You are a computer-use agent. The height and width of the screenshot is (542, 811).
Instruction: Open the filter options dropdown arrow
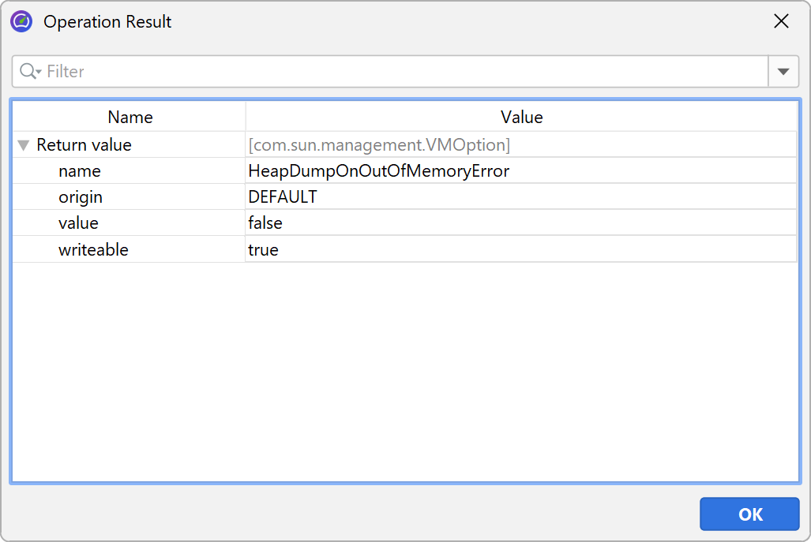pos(783,72)
